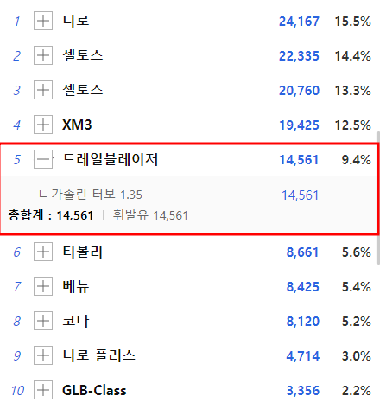
Task: Click the 14.4% share value
Action: (x=353, y=56)
